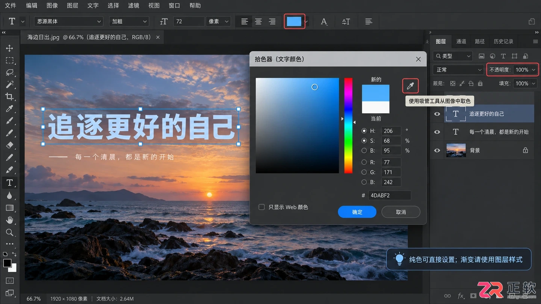This screenshot has height=304, width=541.
Task: Switch to the 历史记录 tab
Action: coord(503,41)
